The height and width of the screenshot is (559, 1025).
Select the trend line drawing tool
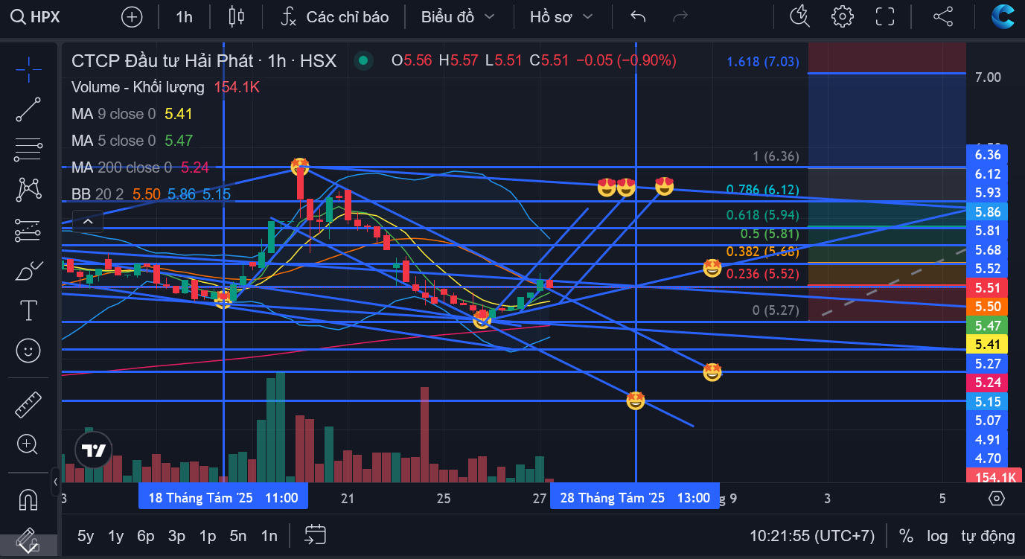pyautogui.click(x=28, y=109)
